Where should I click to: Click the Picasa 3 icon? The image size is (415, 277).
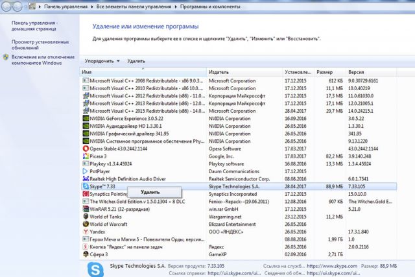click(86, 156)
